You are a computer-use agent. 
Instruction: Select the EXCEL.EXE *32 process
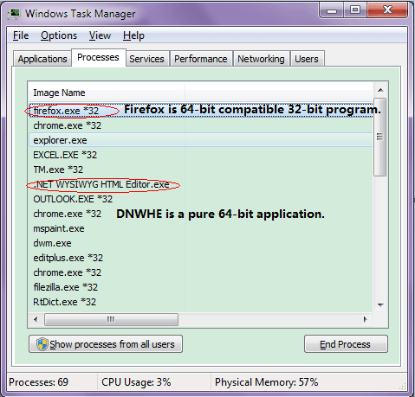tap(201, 155)
